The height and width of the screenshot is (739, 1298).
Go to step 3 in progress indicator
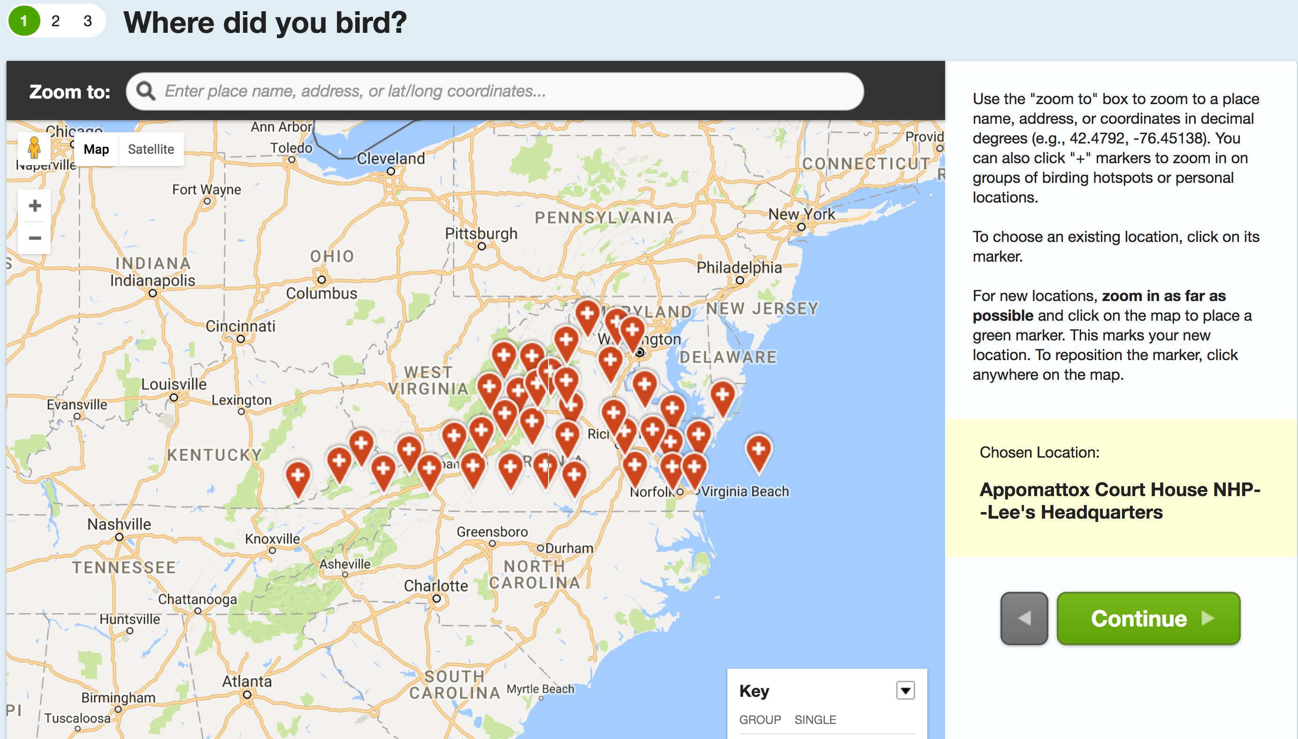[x=87, y=21]
